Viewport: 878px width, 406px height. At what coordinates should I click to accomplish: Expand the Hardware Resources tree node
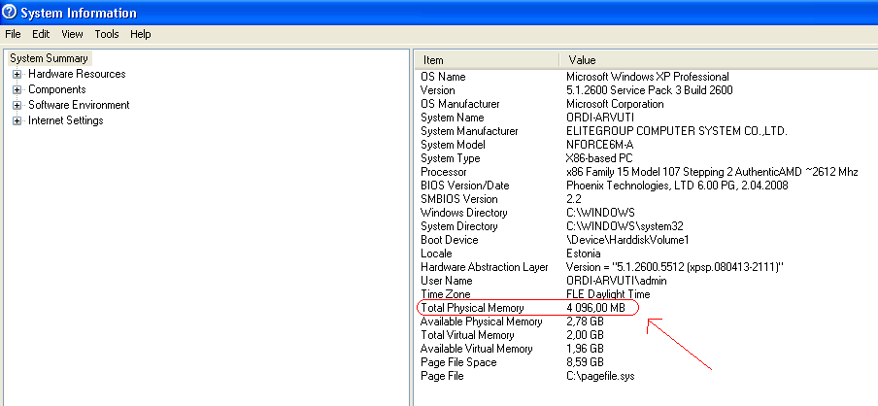[x=17, y=74]
